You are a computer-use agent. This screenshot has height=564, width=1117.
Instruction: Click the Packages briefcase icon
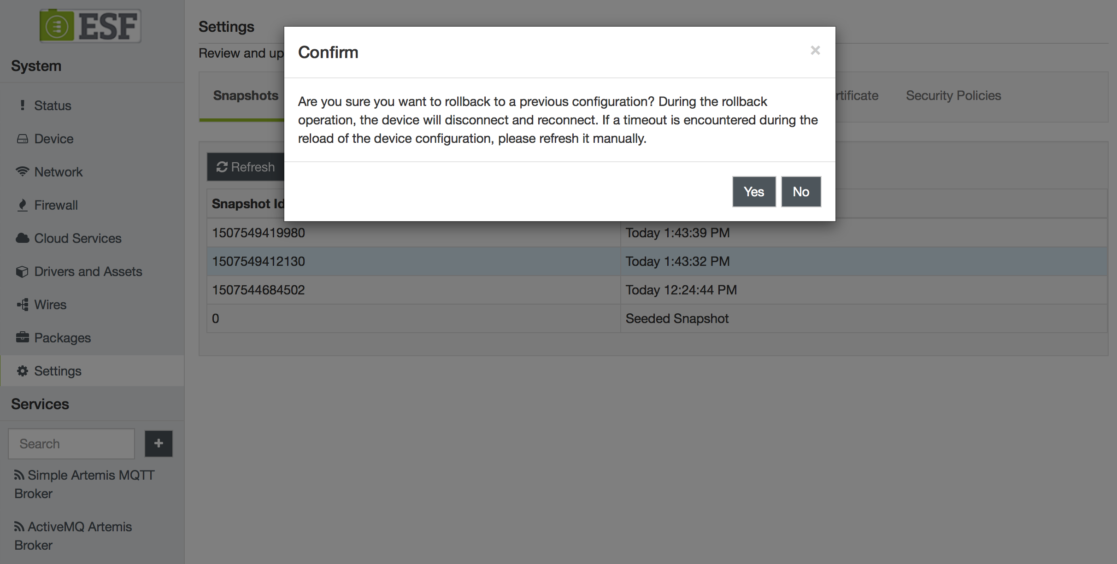(22, 337)
